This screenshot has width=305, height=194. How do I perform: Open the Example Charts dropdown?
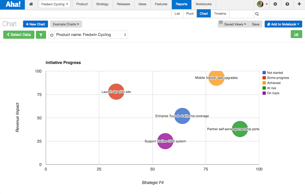[x=66, y=24]
